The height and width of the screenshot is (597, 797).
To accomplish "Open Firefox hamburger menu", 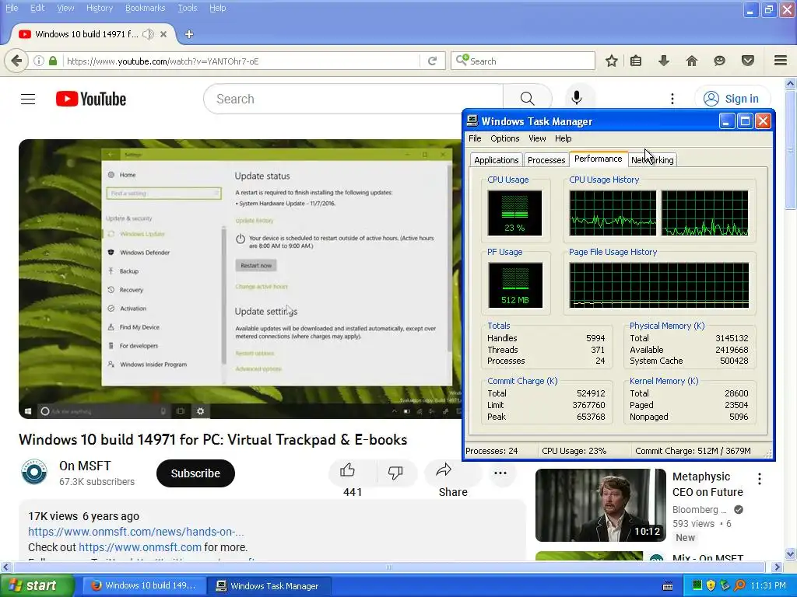I will tap(781, 61).
